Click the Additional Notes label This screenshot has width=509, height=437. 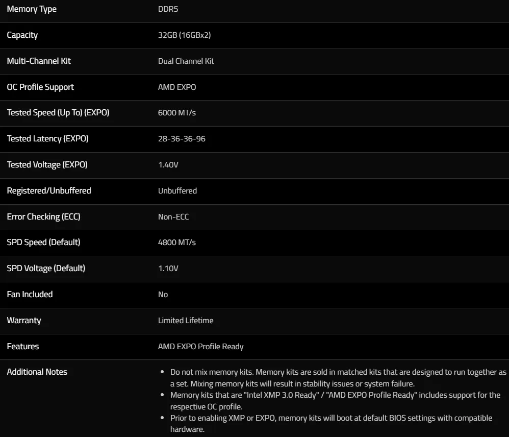pyautogui.click(x=37, y=372)
